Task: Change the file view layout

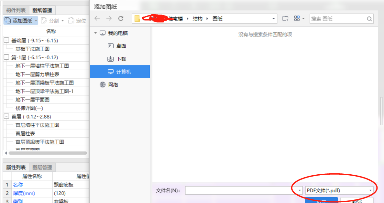Action: (297, 19)
